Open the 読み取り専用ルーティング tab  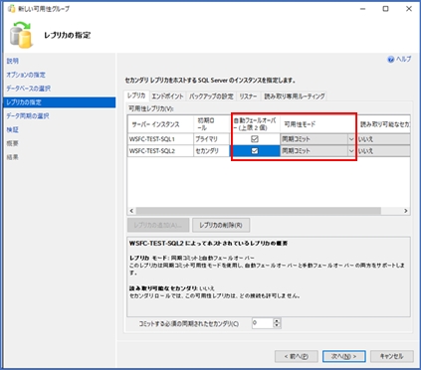(295, 96)
